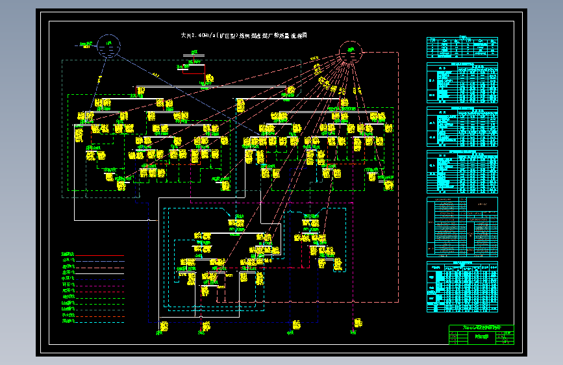The width and height of the screenshot is (563, 365).
Task: Select the orange dashed legend line
Action: click(99, 316)
